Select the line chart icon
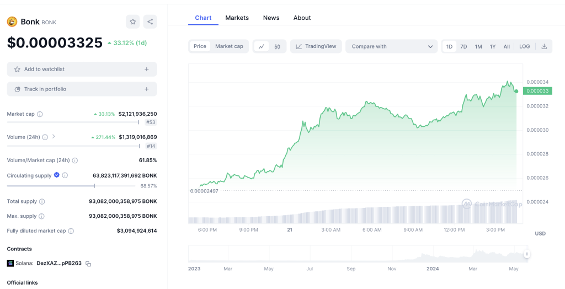Image resolution: width=565 pixels, height=289 pixels. (x=262, y=46)
